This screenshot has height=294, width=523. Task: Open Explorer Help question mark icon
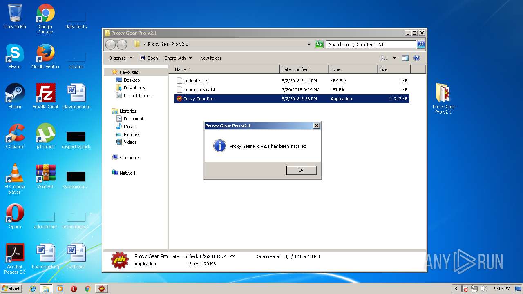(x=417, y=58)
